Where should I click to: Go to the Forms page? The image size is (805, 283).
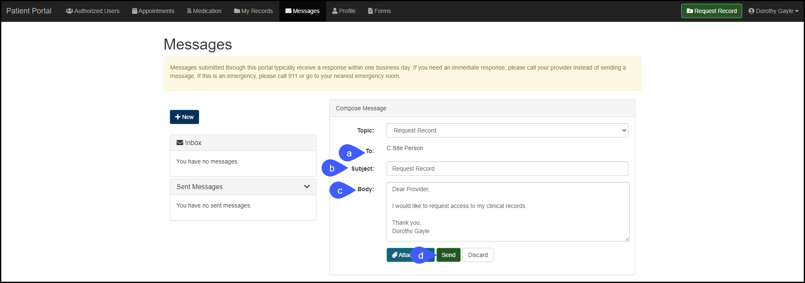coord(379,11)
